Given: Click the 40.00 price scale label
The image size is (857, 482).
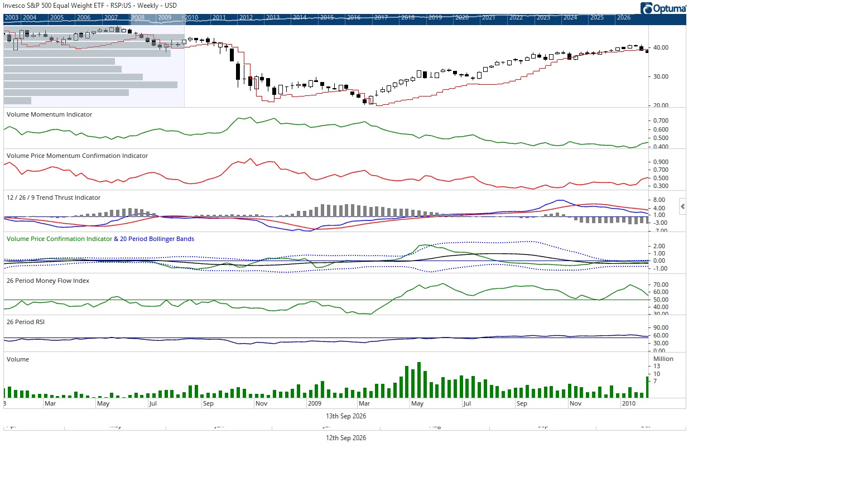Looking at the screenshot, I should pyautogui.click(x=661, y=48).
